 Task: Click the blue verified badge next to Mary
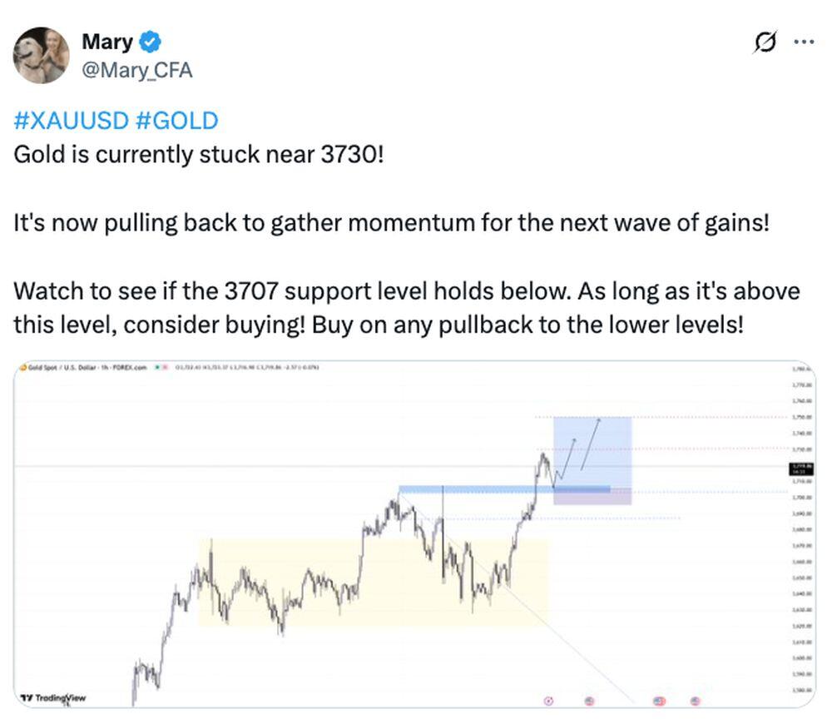pyautogui.click(x=150, y=42)
